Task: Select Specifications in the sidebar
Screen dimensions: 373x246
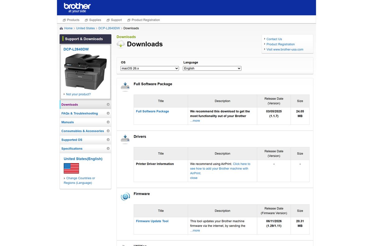Action: tap(85, 148)
